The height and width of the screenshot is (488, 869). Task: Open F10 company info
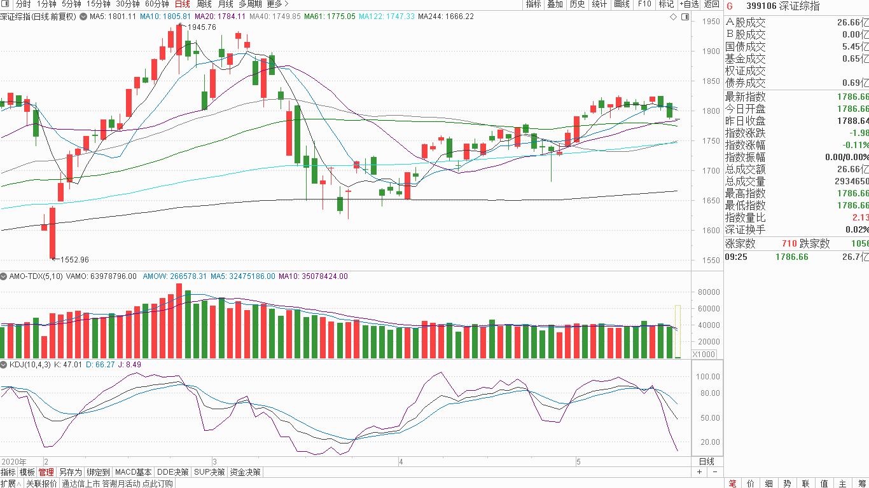point(644,4)
